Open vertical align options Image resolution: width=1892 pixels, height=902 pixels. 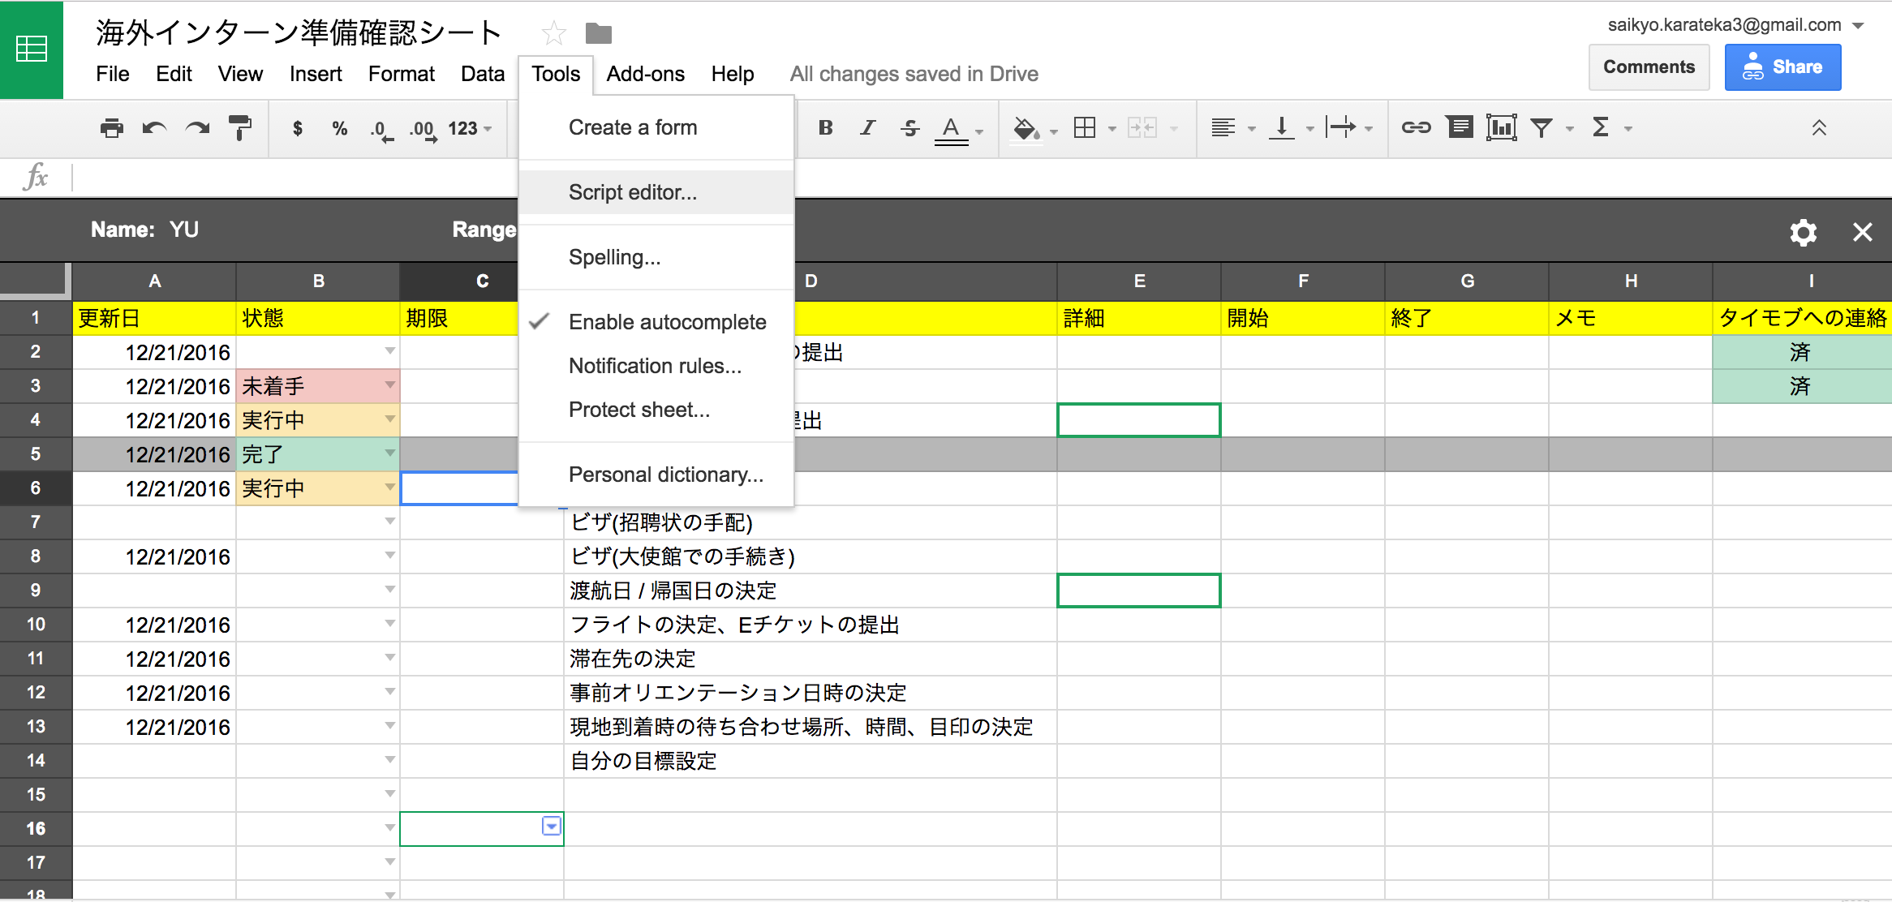1282,127
